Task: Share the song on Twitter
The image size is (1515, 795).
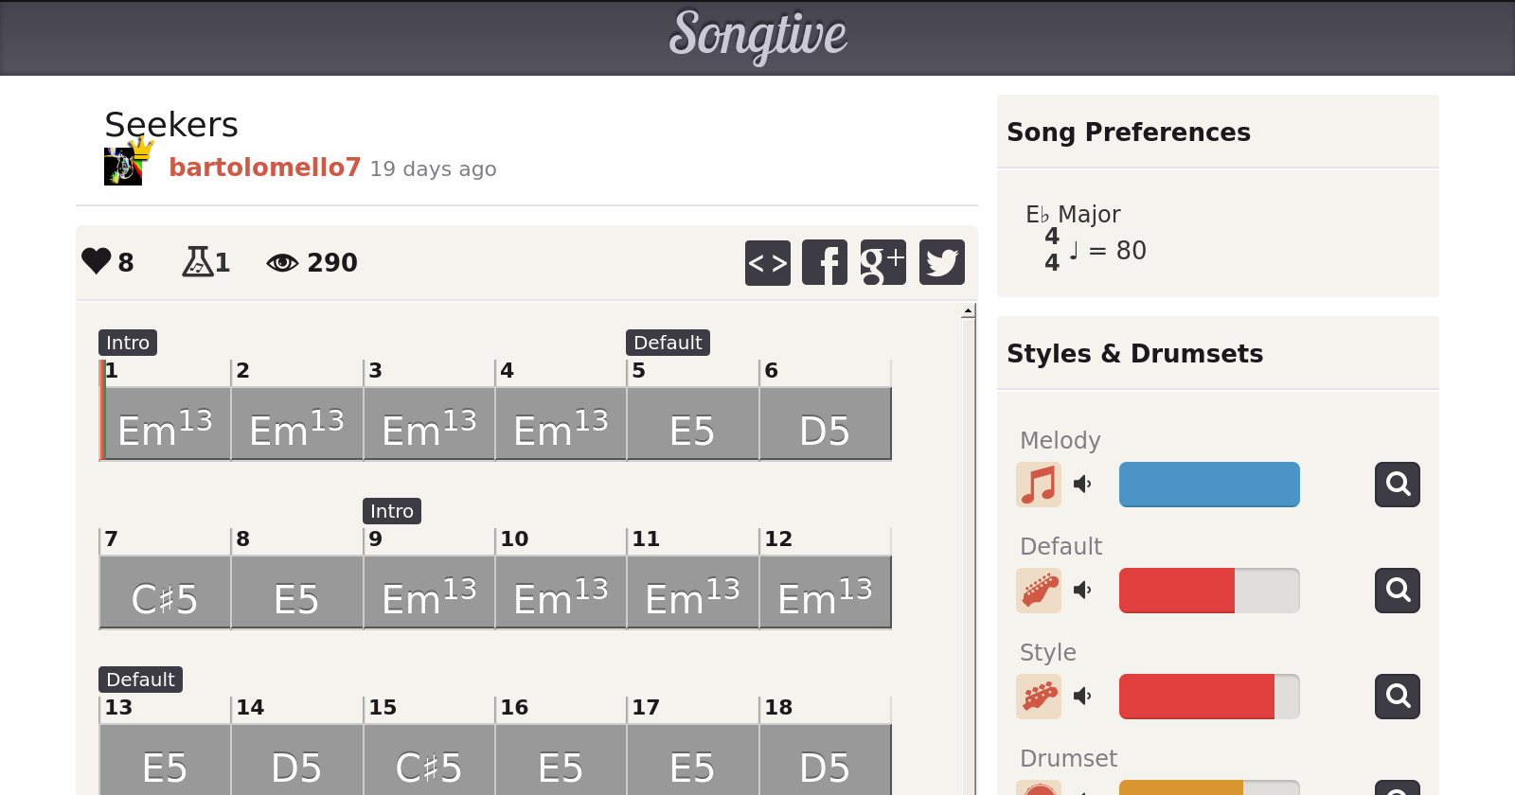Action: (941, 262)
